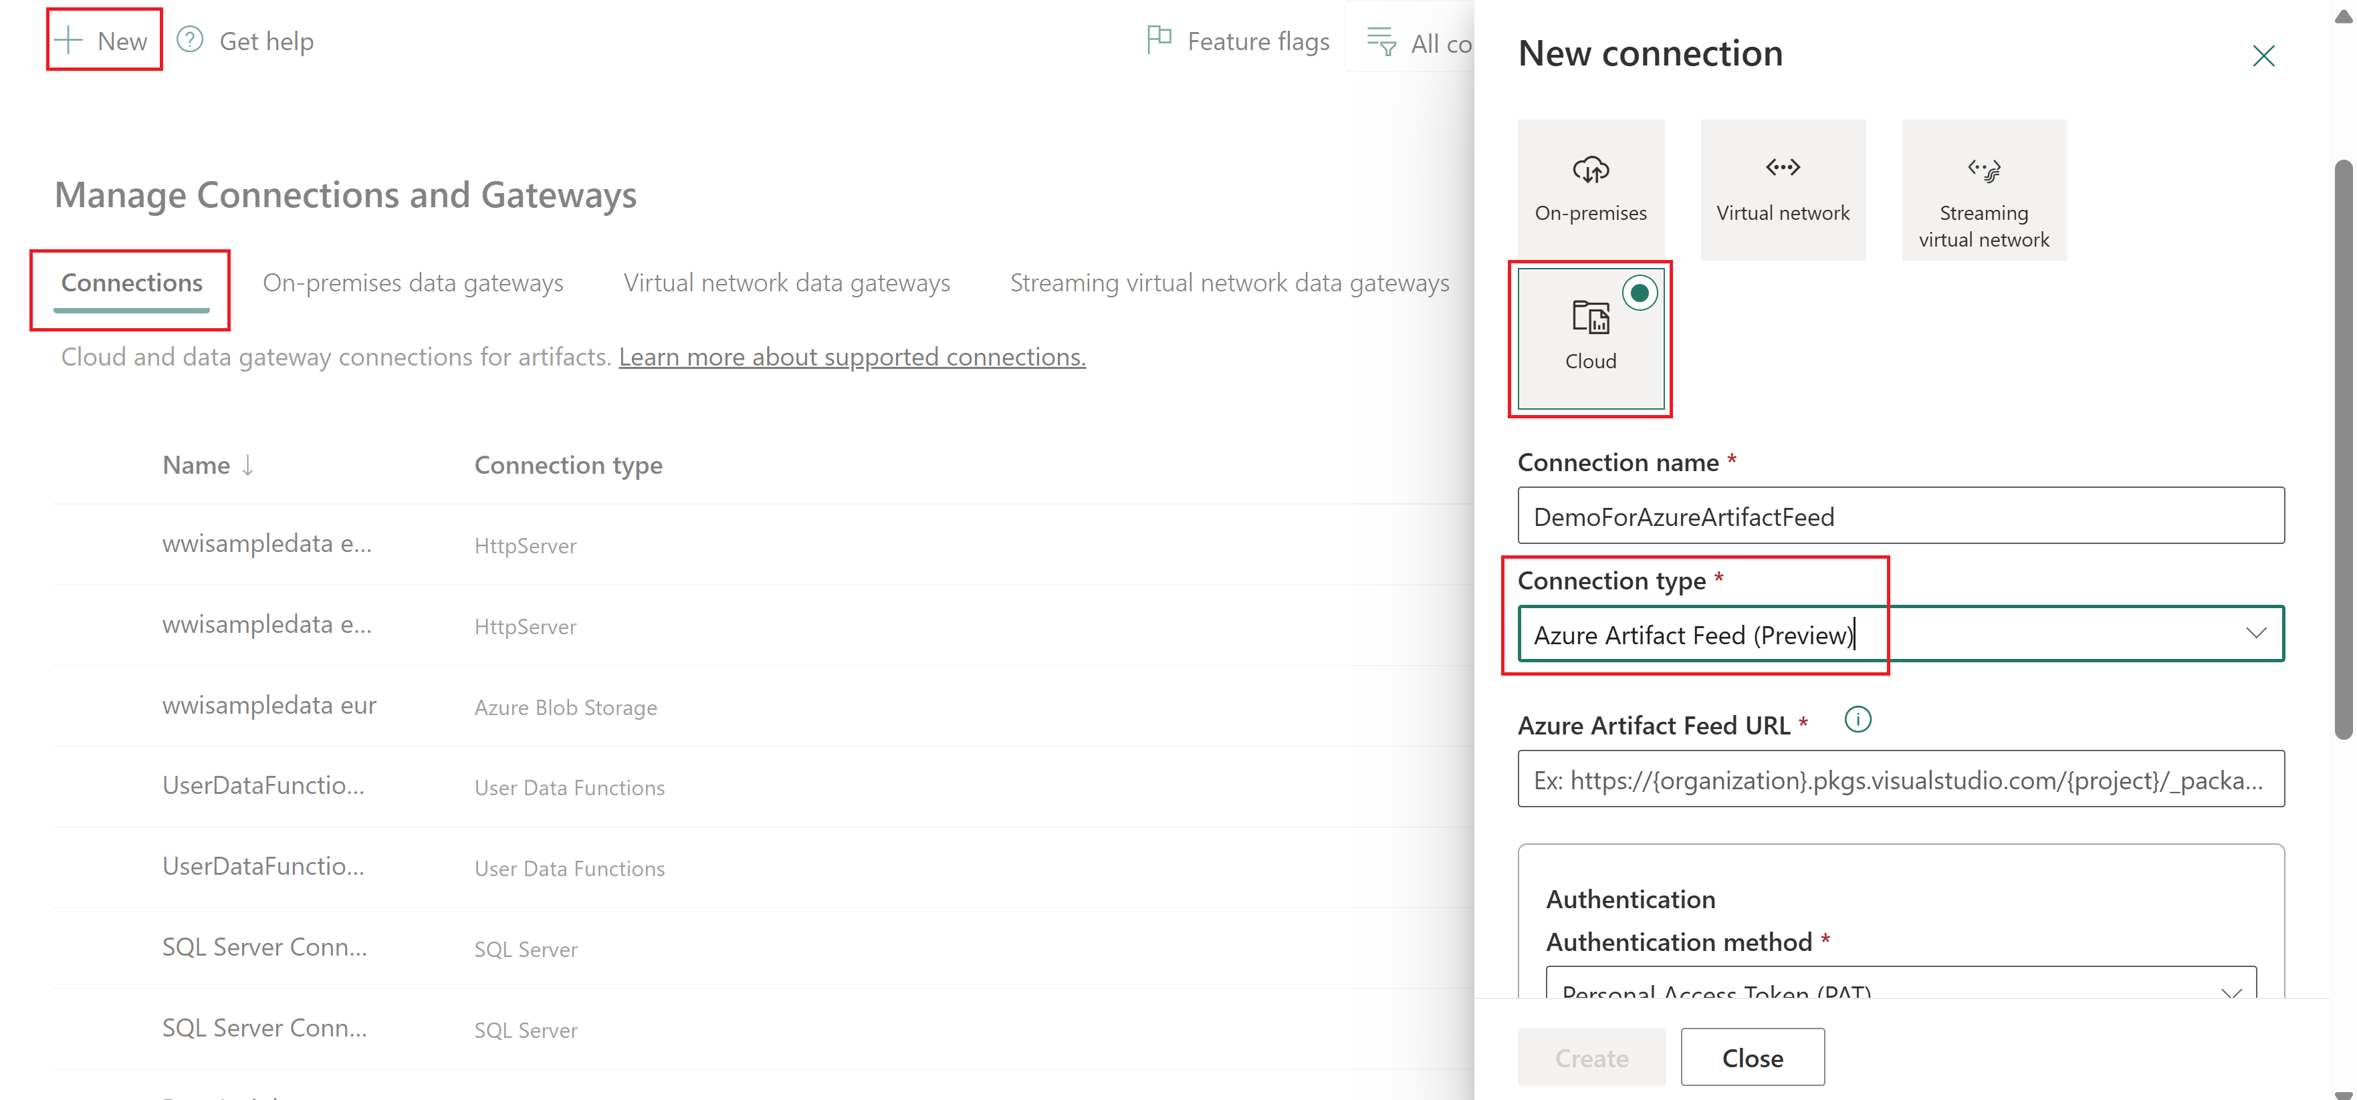2357x1100 pixels.
Task: Click the Azure Artifact Feed URL info icon
Action: click(x=1858, y=720)
